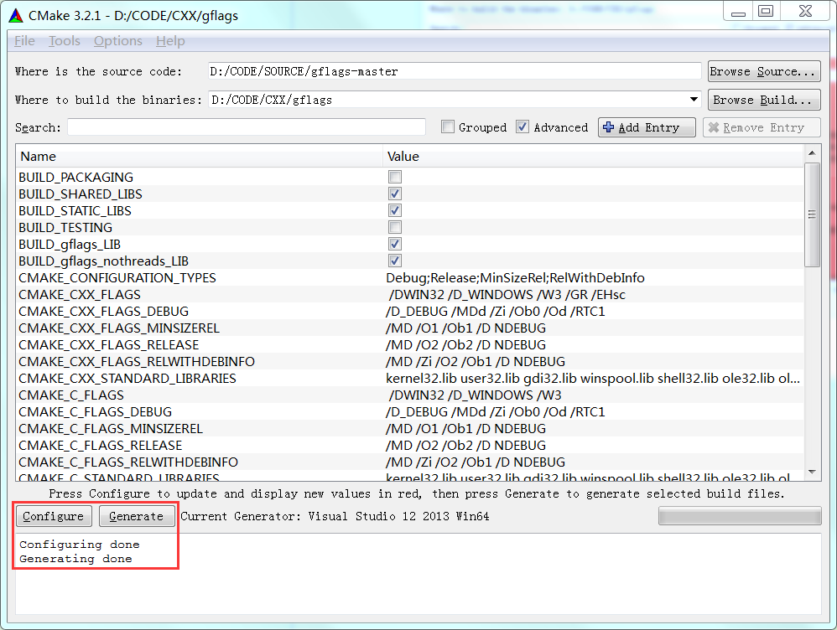
Task: Click the BUILD_TESTING row name
Action: (x=65, y=228)
